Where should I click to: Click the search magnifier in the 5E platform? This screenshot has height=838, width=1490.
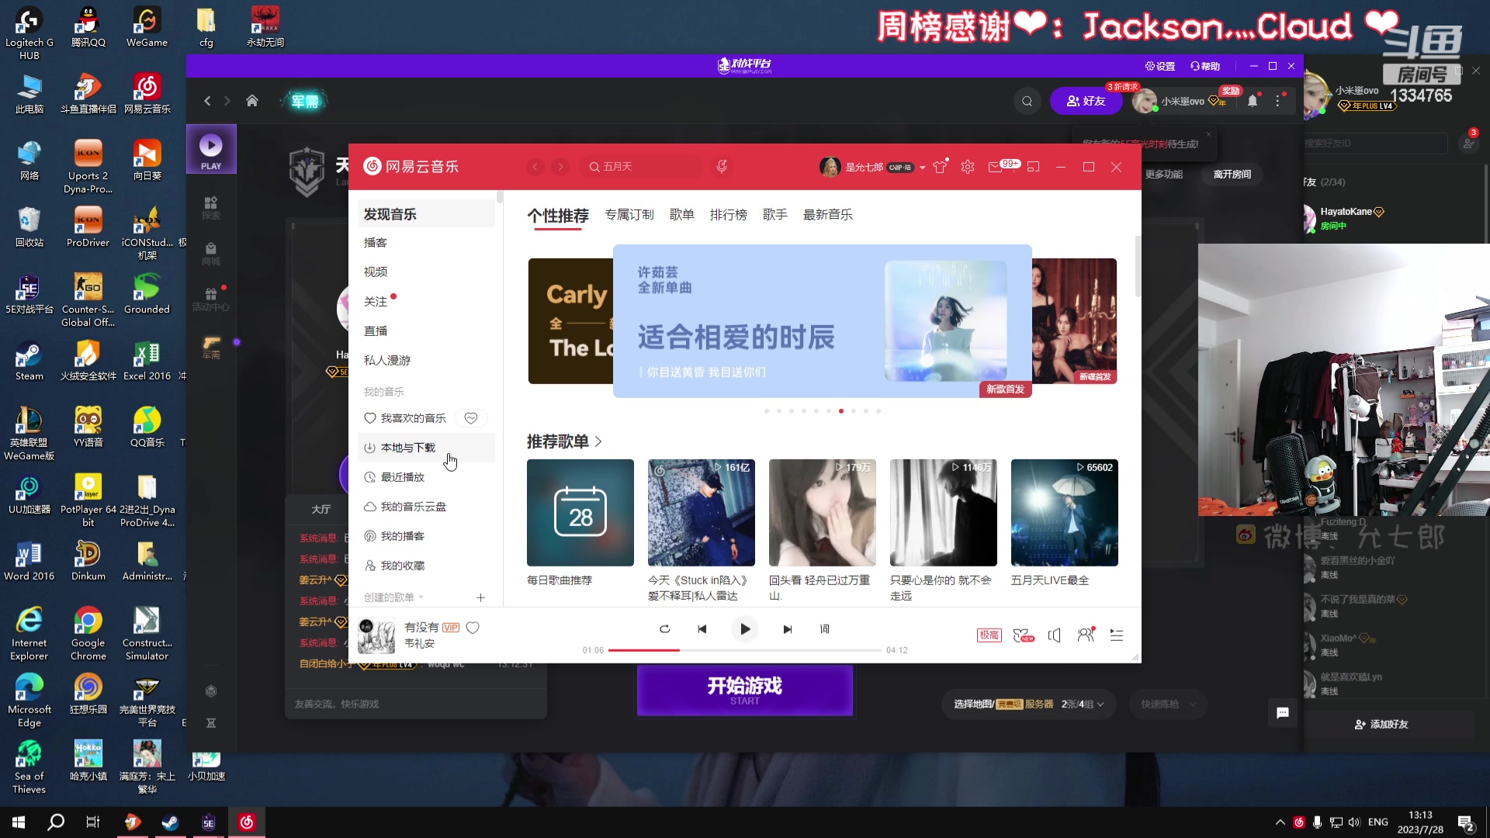(x=1027, y=101)
